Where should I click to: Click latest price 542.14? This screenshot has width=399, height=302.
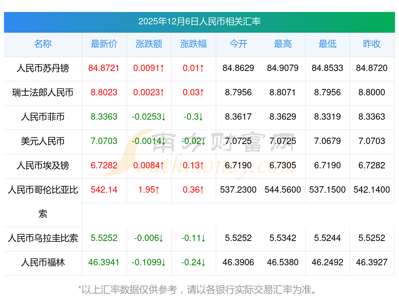(x=104, y=189)
